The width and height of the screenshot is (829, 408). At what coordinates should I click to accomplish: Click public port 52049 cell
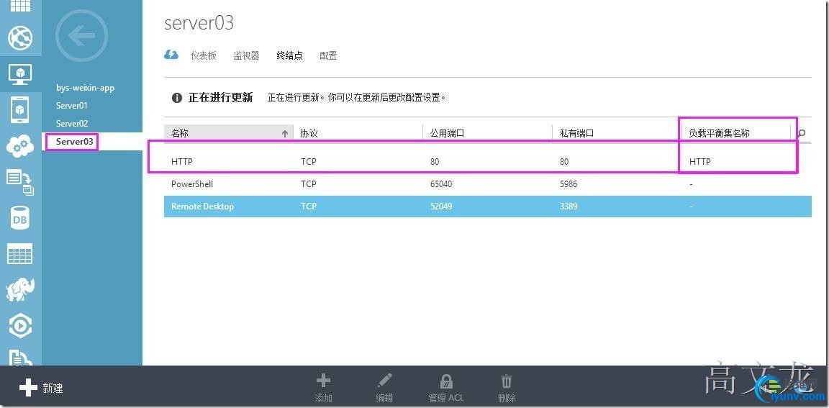(x=441, y=207)
